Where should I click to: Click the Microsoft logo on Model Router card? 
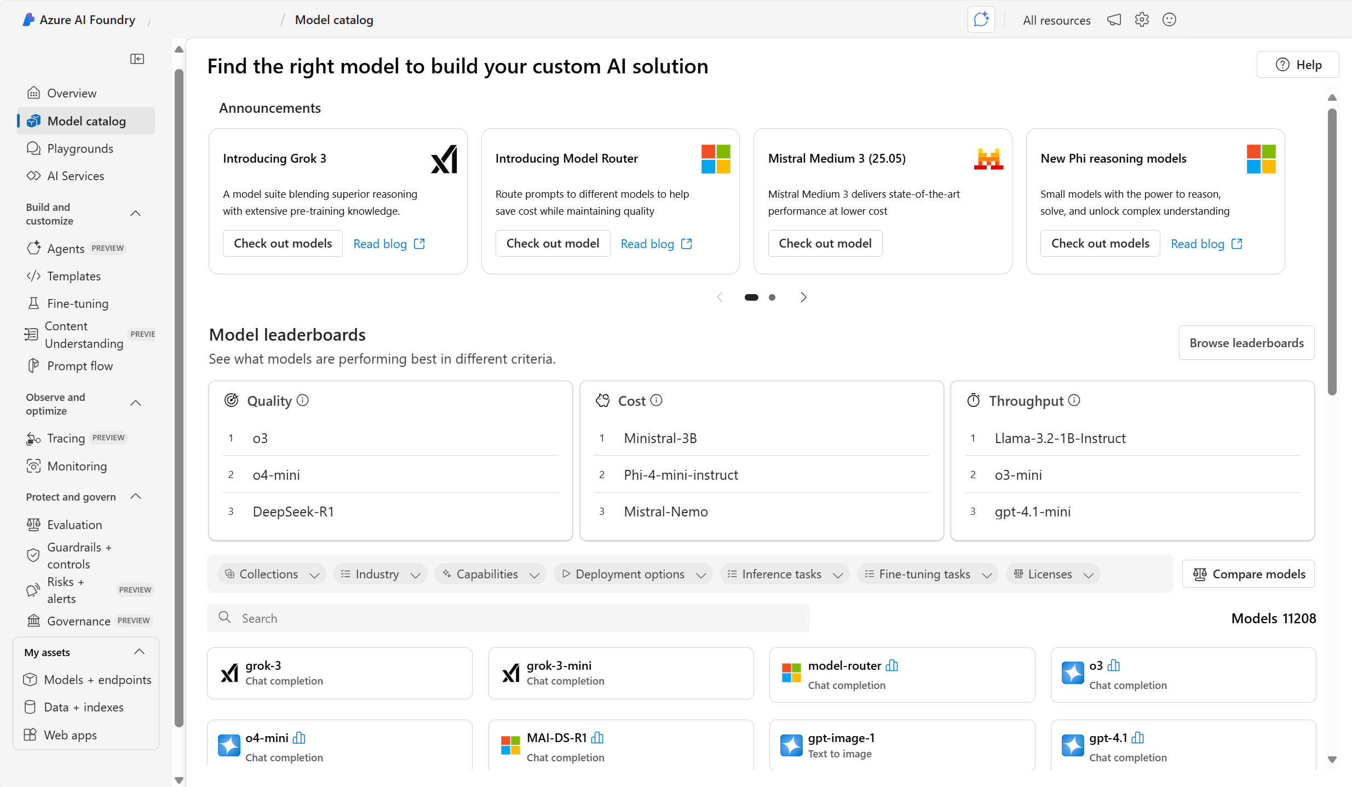(x=716, y=159)
